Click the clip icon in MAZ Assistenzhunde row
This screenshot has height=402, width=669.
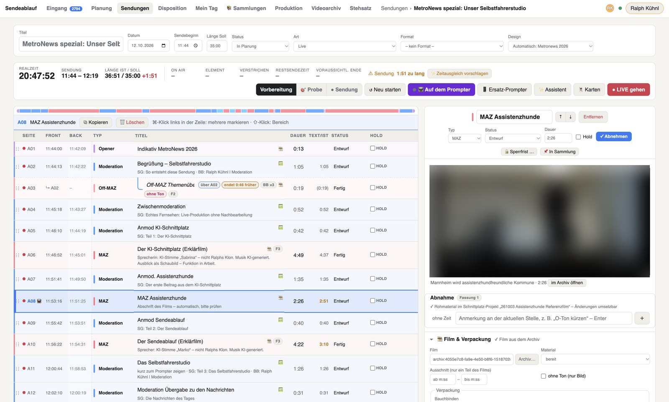[281, 298]
